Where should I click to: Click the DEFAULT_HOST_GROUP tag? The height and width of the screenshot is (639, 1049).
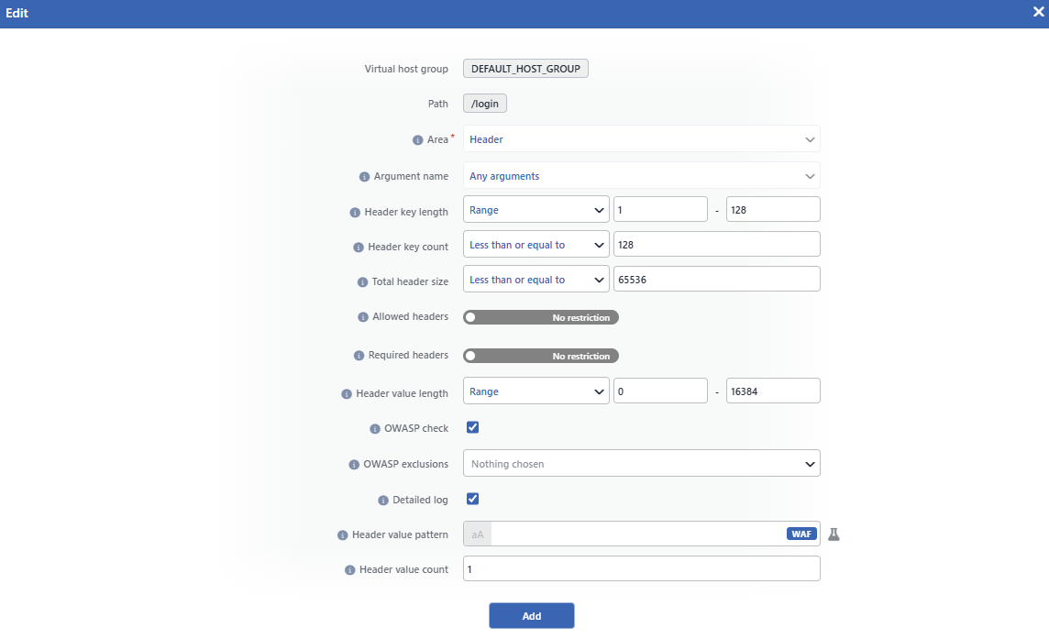[525, 68]
